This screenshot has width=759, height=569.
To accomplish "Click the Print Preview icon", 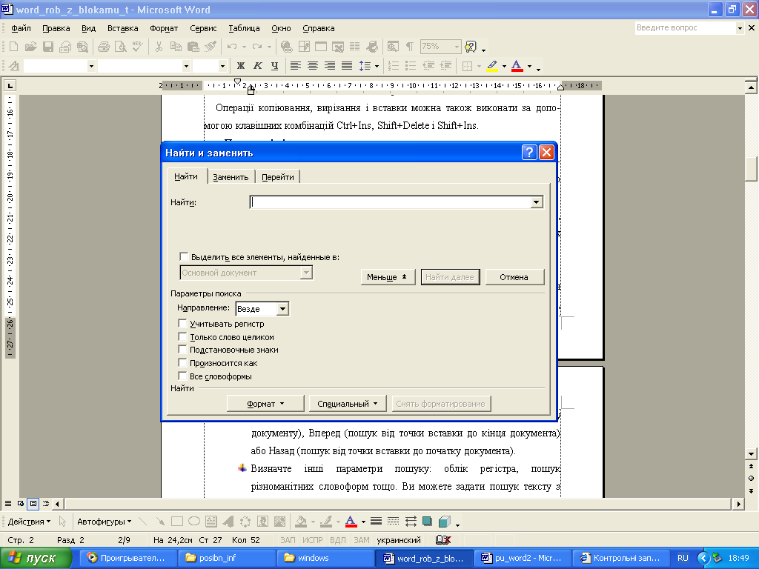I will [120, 47].
